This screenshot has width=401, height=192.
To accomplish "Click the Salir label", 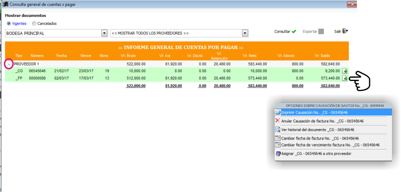I will [x=338, y=31].
